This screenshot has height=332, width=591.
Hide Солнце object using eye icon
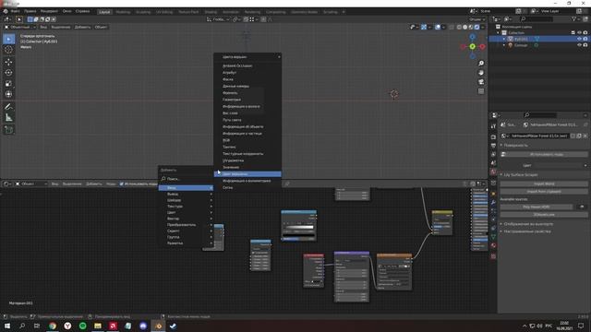click(x=579, y=45)
